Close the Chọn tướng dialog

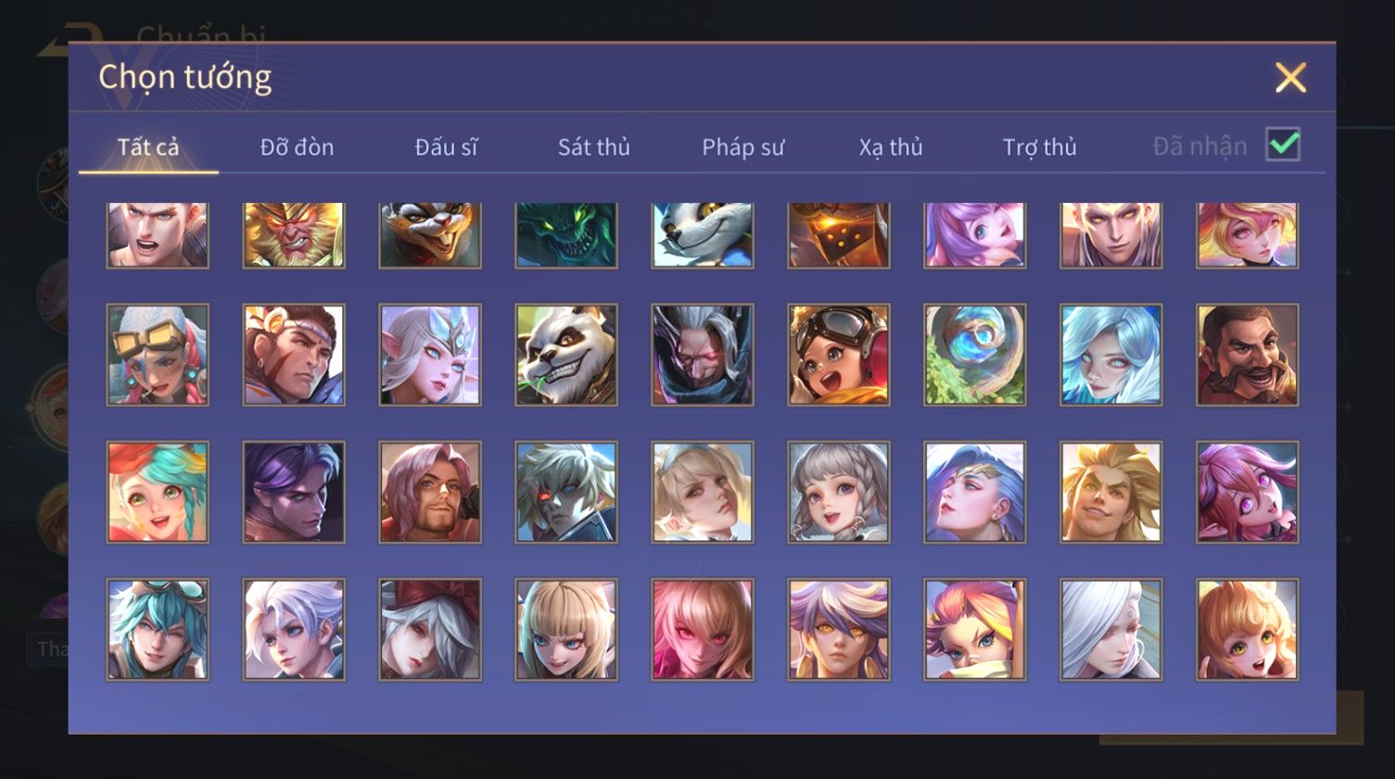pos(1290,78)
